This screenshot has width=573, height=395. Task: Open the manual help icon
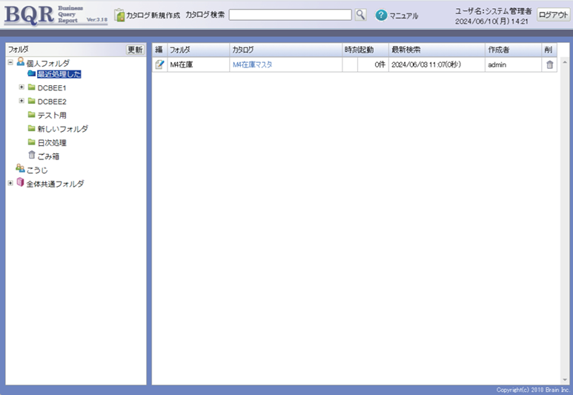pyautogui.click(x=381, y=15)
